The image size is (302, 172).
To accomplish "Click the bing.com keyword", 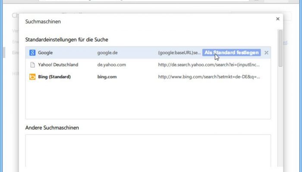I will (107, 77).
